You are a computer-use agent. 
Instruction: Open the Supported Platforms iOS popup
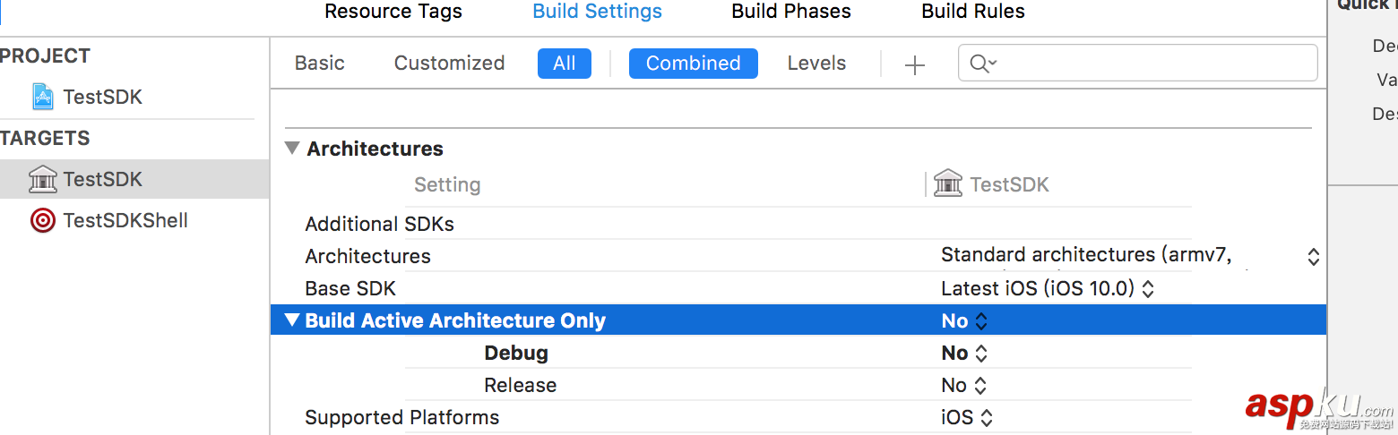click(967, 418)
